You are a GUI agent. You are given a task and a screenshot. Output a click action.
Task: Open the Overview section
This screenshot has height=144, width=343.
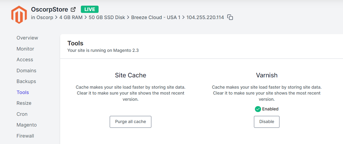pos(27,38)
